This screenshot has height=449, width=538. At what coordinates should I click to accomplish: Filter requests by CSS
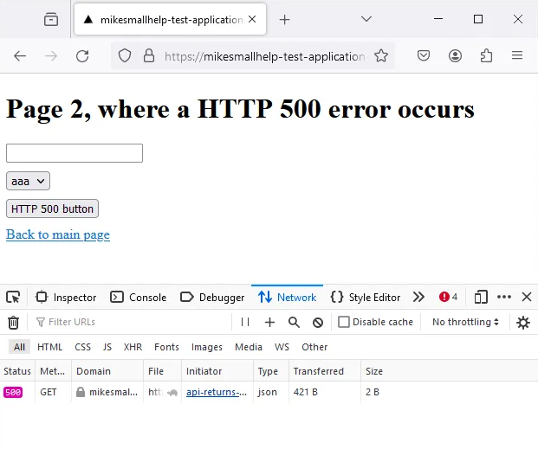pyautogui.click(x=82, y=347)
